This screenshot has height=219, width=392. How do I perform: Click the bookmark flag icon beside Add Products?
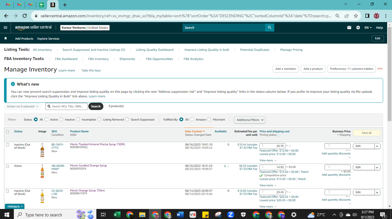tap(5, 38)
